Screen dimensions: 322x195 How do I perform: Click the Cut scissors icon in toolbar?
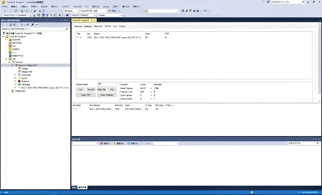click(39, 11)
